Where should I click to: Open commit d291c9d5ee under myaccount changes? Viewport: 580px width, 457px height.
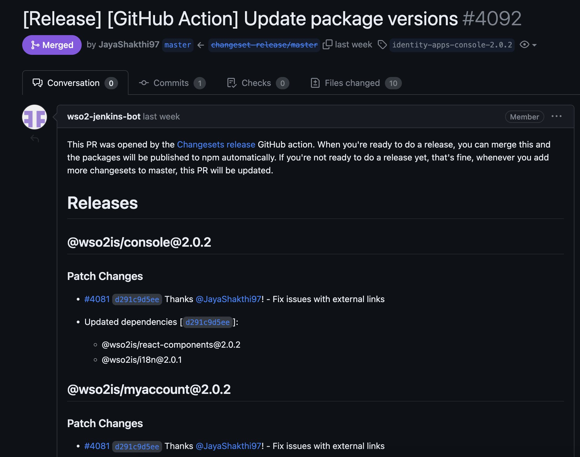[137, 446]
